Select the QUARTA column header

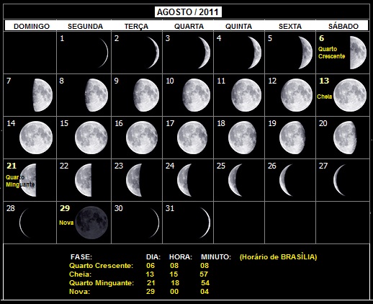point(189,26)
